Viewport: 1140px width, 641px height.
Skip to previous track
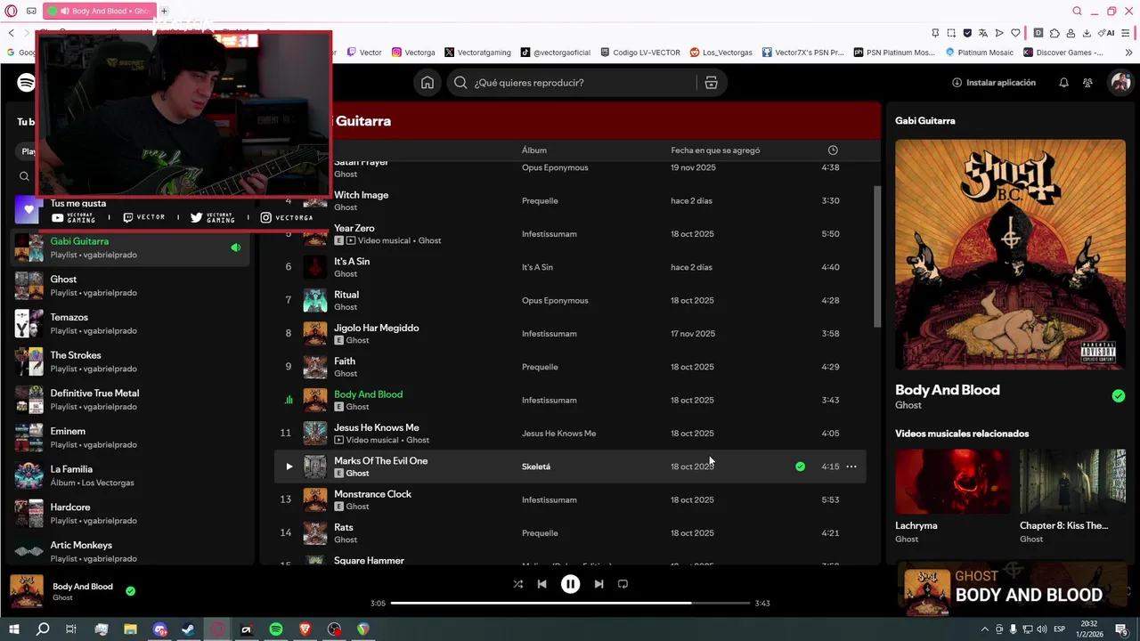tap(541, 584)
